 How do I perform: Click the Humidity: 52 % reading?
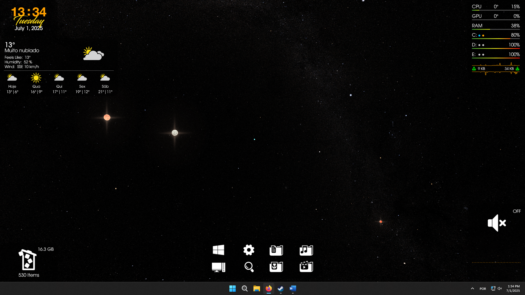[18, 62]
